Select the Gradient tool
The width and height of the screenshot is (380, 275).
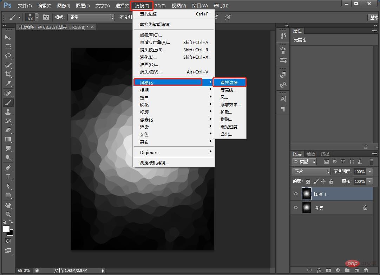tap(8, 139)
